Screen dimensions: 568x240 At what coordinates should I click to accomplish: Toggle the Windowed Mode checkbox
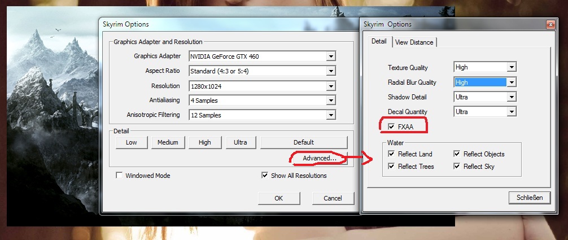pyautogui.click(x=119, y=176)
